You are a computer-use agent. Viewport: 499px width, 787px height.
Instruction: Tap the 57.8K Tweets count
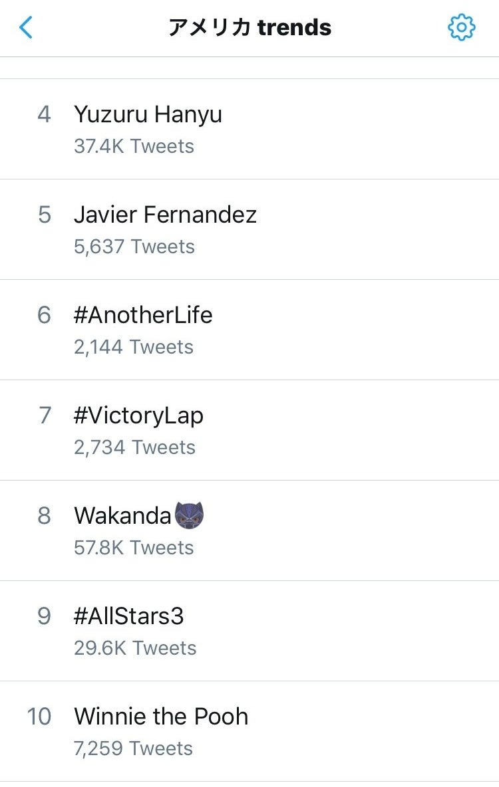point(134,548)
